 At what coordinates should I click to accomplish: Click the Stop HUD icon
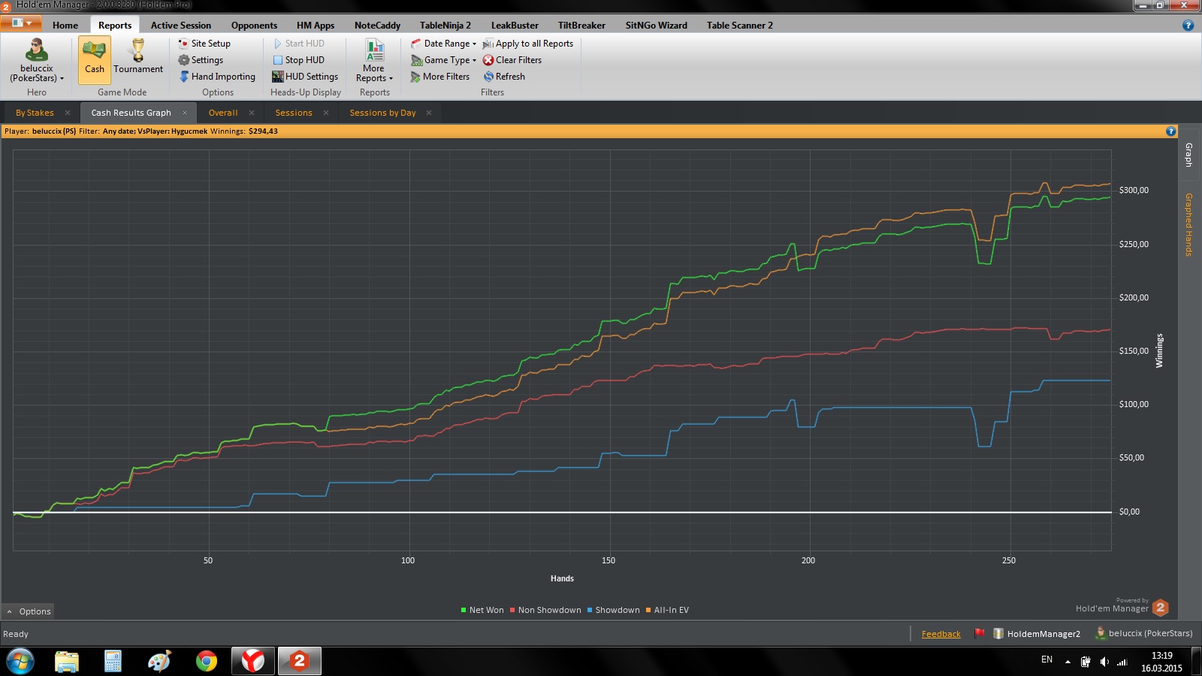[278, 60]
